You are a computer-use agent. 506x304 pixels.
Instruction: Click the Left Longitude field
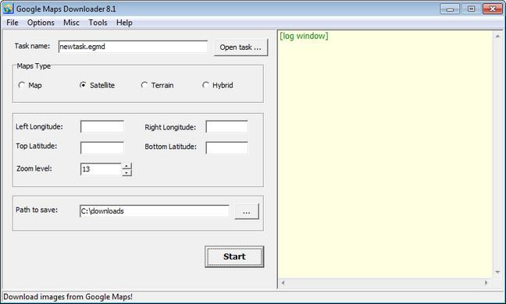tap(102, 126)
